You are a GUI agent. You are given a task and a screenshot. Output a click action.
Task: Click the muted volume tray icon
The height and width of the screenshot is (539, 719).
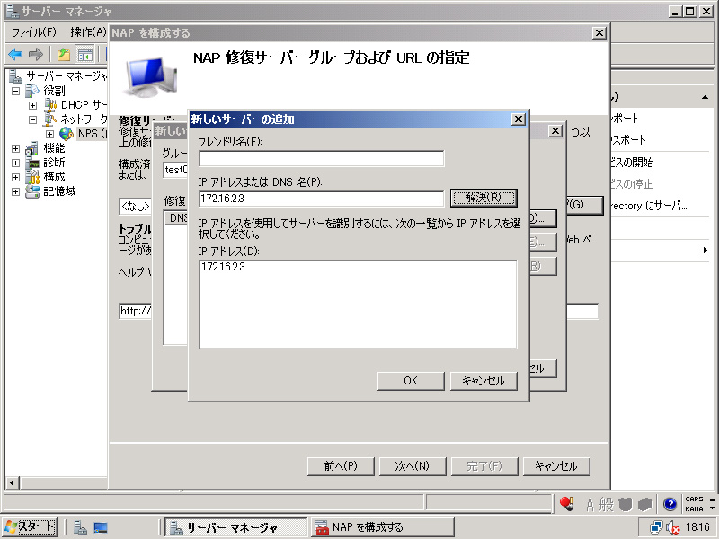pos(671,527)
